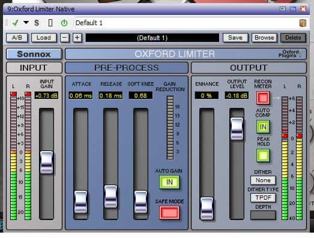The image size is (314, 238).
Task: Click the Browse presets button
Action: 264,38
